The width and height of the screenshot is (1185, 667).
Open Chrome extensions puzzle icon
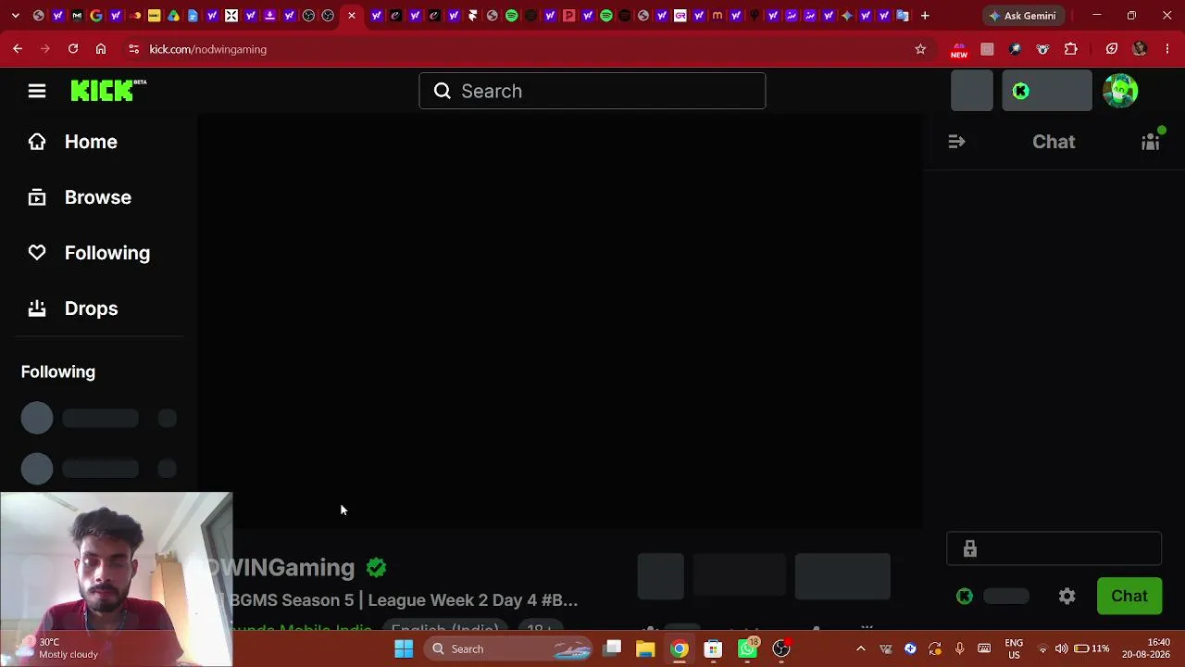[x=1071, y=49]
